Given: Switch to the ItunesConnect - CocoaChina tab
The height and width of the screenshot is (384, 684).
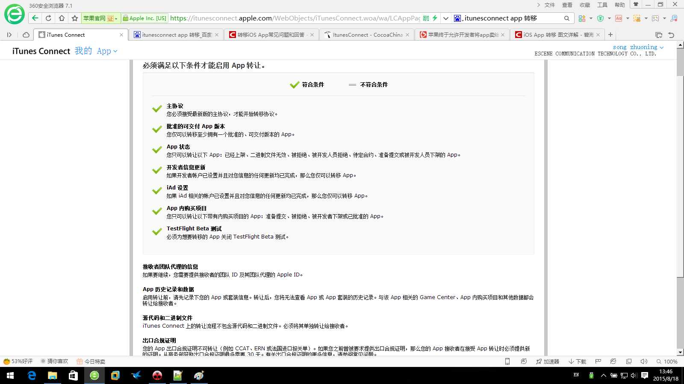Looking at the screenshot, I should pos(366,35).
